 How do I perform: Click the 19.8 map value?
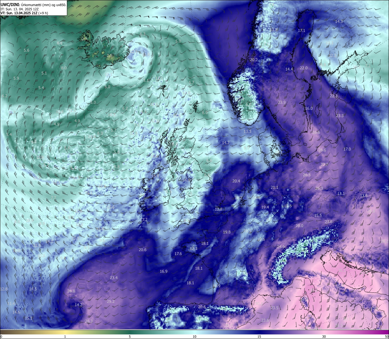pyautogui.click(x=227, y=232)
